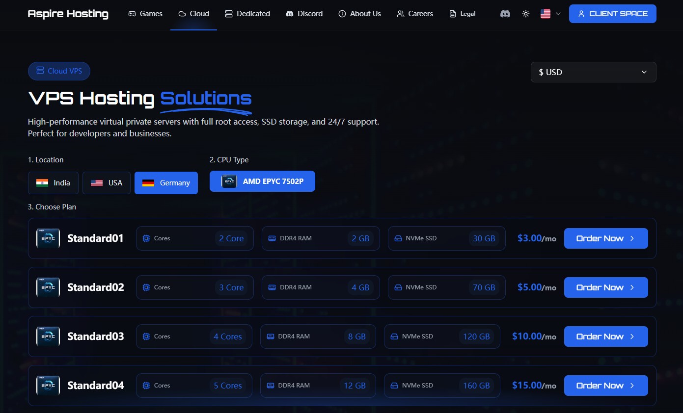Open the About Us page
Image resolution: width=683 pixels, height=413 pixels.
(x=359, y=14)
